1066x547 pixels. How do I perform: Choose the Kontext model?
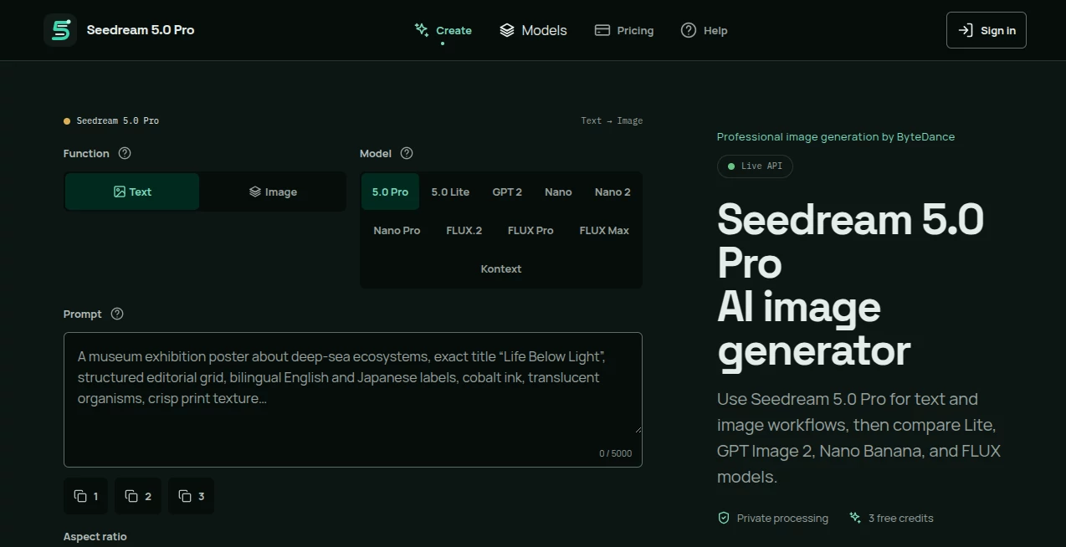(x=501, y=268)
